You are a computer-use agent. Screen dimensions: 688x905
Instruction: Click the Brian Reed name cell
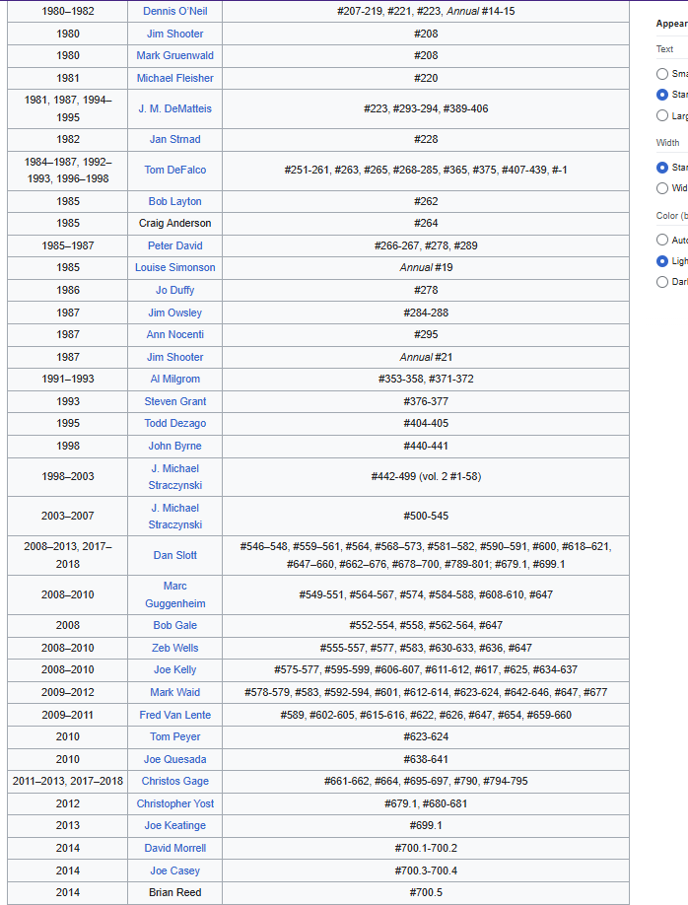174,892
